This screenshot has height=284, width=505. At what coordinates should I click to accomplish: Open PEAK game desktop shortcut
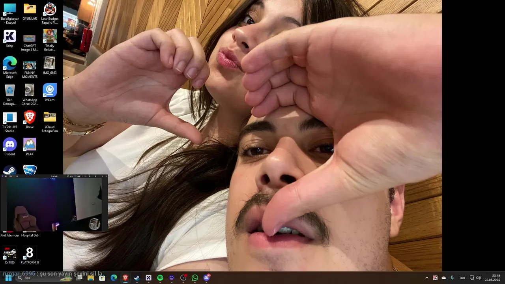tap(30, 147)
